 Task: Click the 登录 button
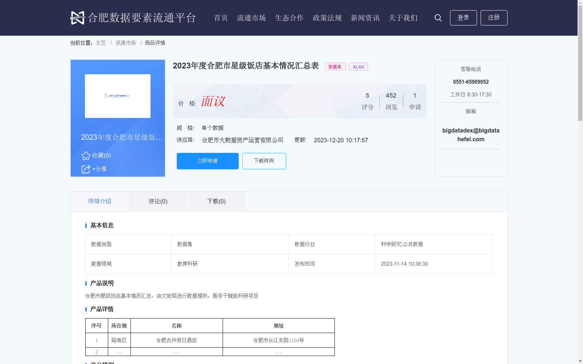click(x=463, y=18)
